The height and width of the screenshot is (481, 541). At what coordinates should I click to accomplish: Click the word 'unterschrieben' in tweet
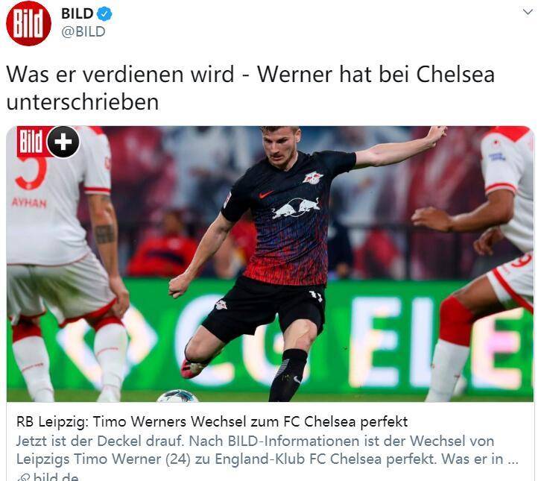click(83, 102)
